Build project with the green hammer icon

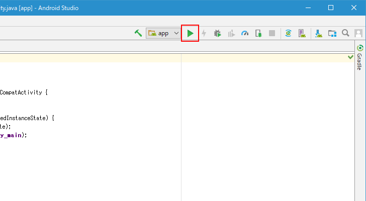(x=138, y=33)
